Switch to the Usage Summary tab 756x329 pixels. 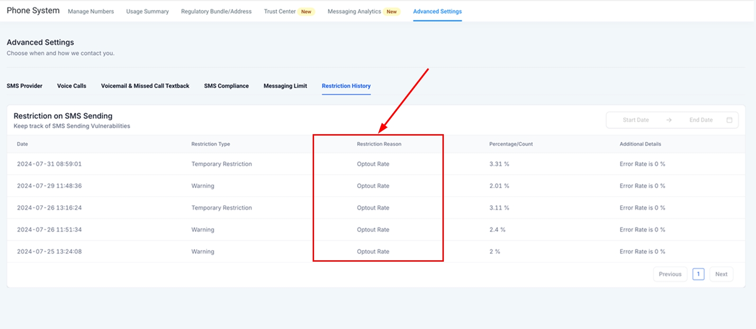(147, 11)
